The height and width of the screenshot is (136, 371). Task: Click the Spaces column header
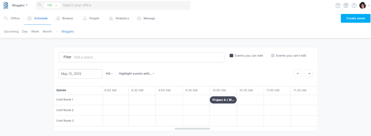coord(61,90)
